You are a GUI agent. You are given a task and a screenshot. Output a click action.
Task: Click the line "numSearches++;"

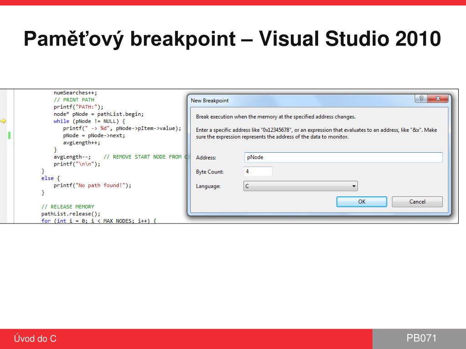75,93
